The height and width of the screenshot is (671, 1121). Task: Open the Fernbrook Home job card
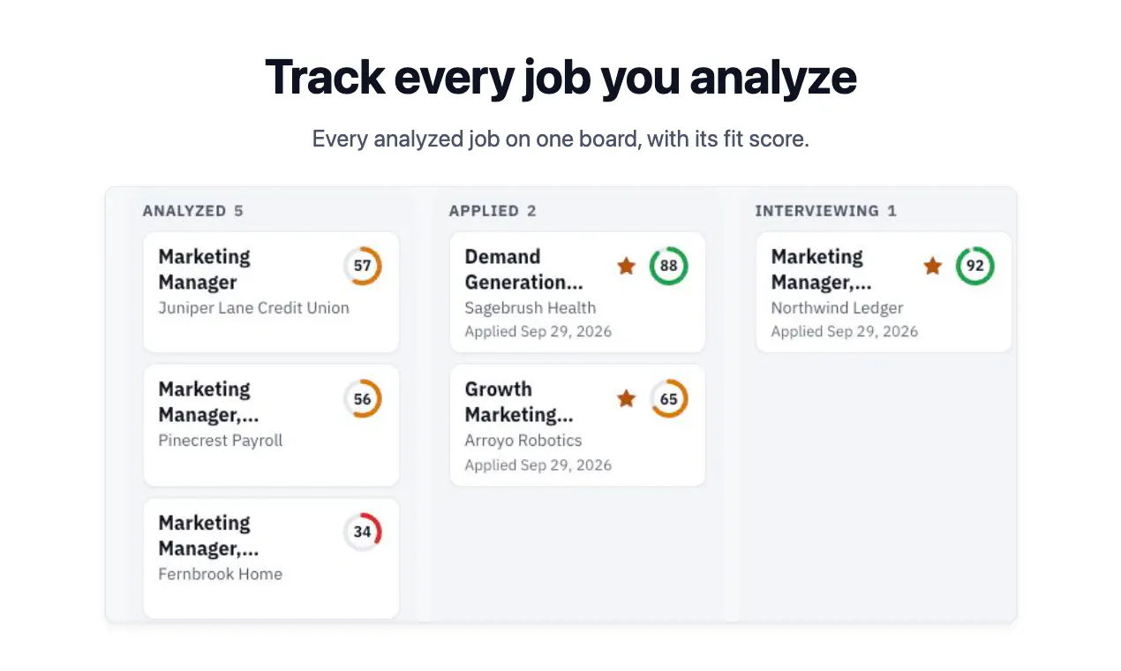(x=271, y=559)
